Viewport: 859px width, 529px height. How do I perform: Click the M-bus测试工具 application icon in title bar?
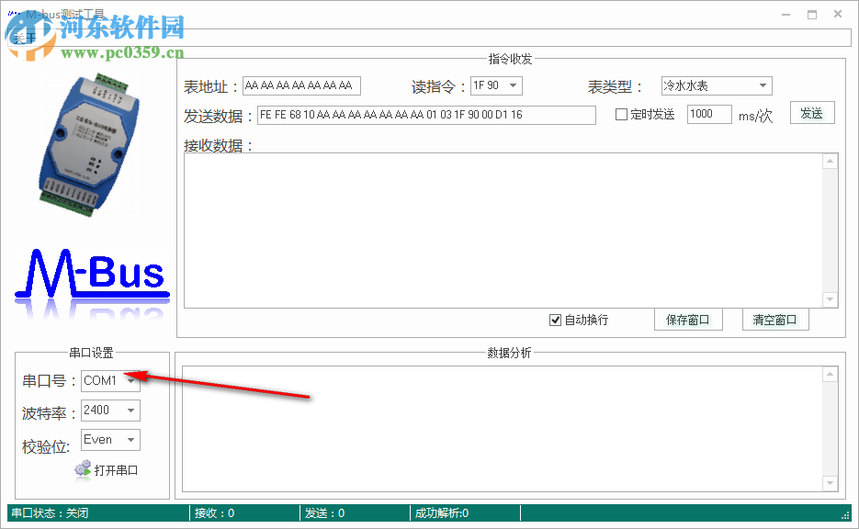pyautogui.click(x=15, y=14)
